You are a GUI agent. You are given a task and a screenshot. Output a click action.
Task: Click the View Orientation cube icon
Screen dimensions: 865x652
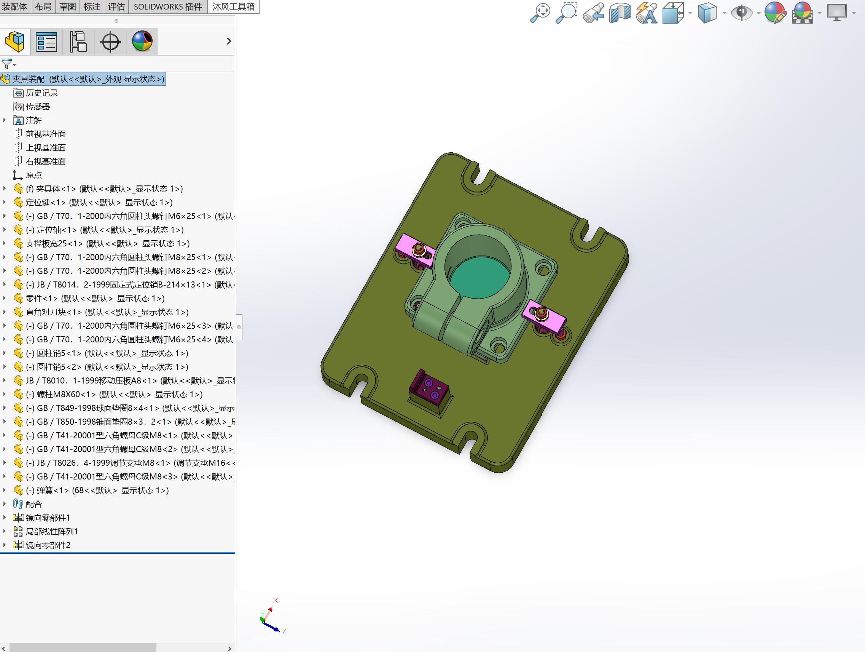point(673,13)
